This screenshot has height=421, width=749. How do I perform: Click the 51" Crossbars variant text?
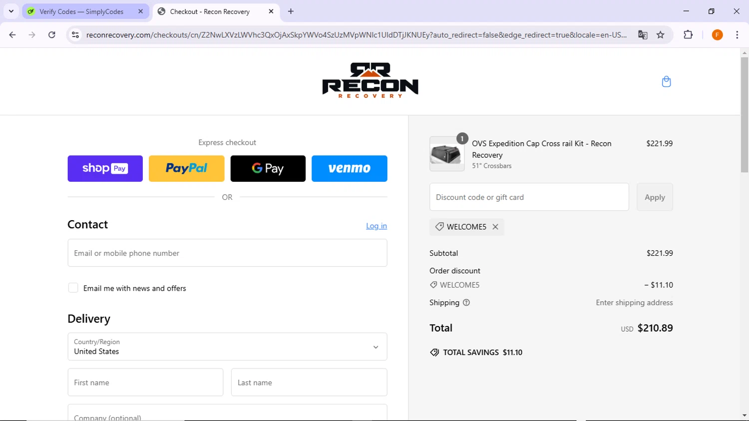(492, 166)
